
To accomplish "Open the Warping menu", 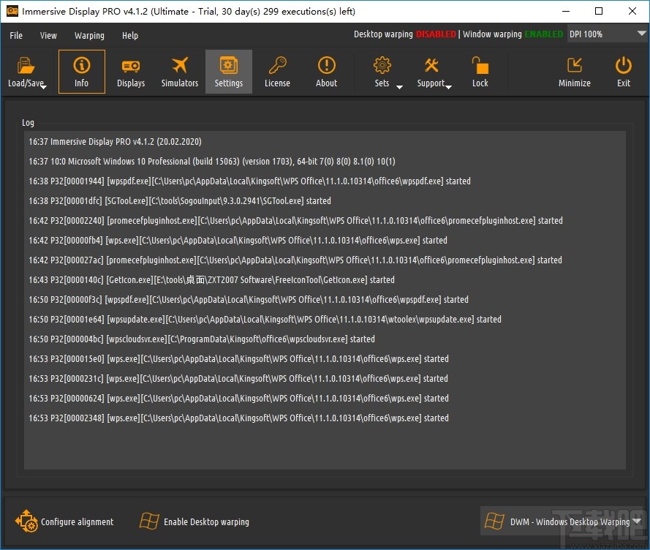I will point(89,36).
